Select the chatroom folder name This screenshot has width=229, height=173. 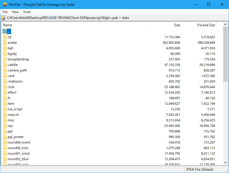pyautogui.click(x=15, y=81)
